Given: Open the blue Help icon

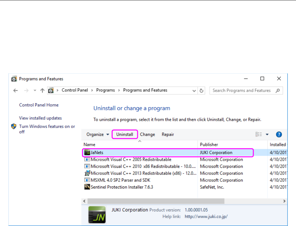Looking at the screenshot, I should click(279, 134).
